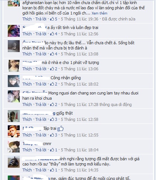Reply to the 'Công nhận giống' comment
Screen dimensions: 156x180
pyautogui.click(x=41, y=84)
